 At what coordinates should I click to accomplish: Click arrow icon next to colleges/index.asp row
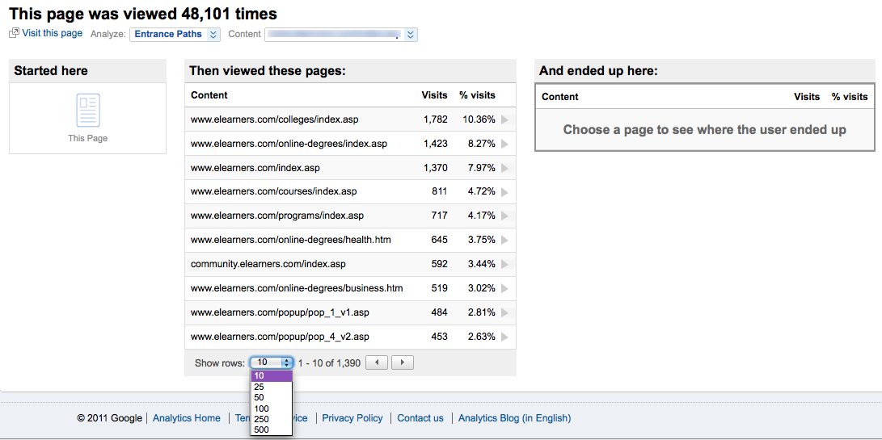(504, 119)
